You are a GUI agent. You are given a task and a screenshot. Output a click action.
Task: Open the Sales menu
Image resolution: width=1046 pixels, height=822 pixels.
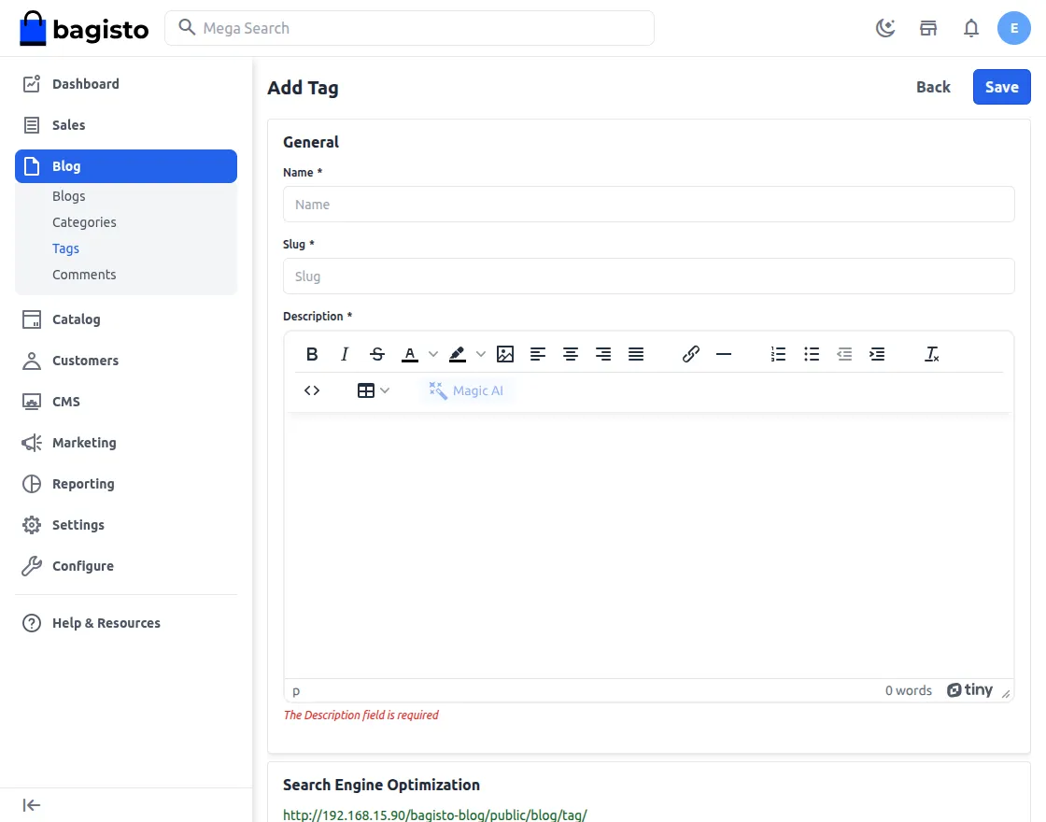tap(126, 125)
